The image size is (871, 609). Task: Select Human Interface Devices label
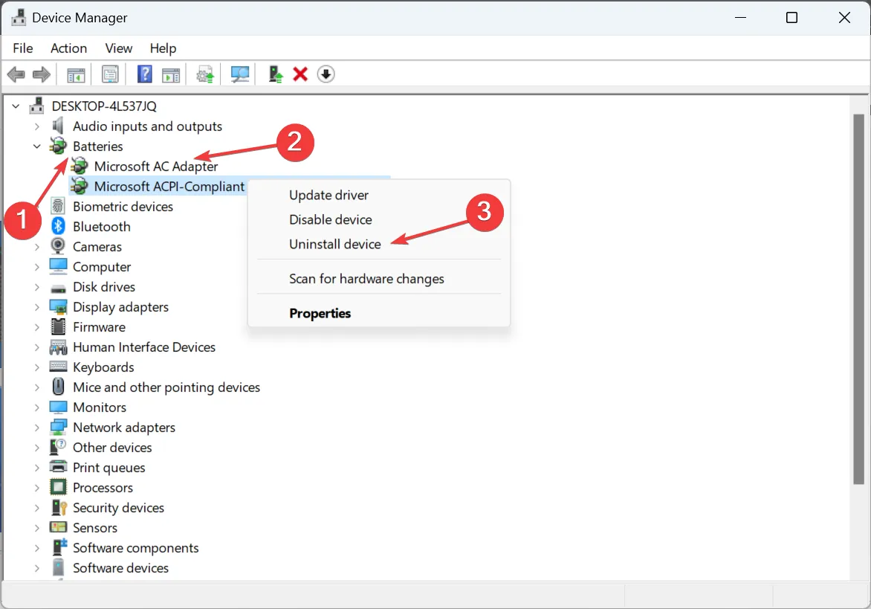(144, 347)
